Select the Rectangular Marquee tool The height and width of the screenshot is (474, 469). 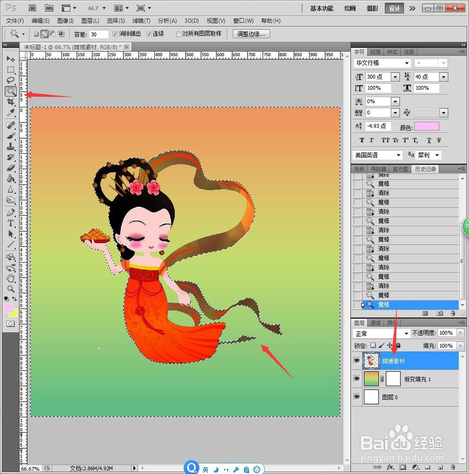tap(11, 70)
